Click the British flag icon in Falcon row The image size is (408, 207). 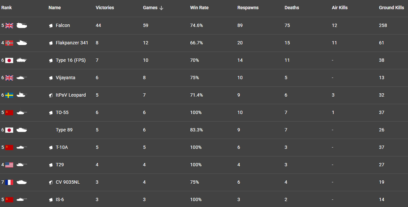tap(9, 26)
